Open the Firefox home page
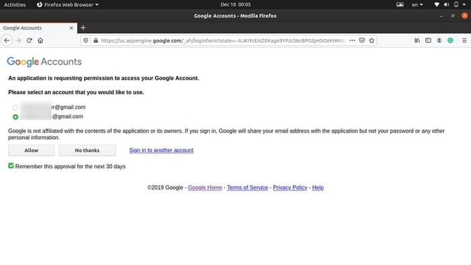The width and height of the screenshot is (471, 265). 40,40
